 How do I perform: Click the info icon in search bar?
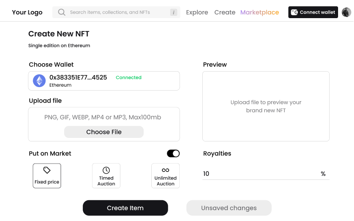173,12
